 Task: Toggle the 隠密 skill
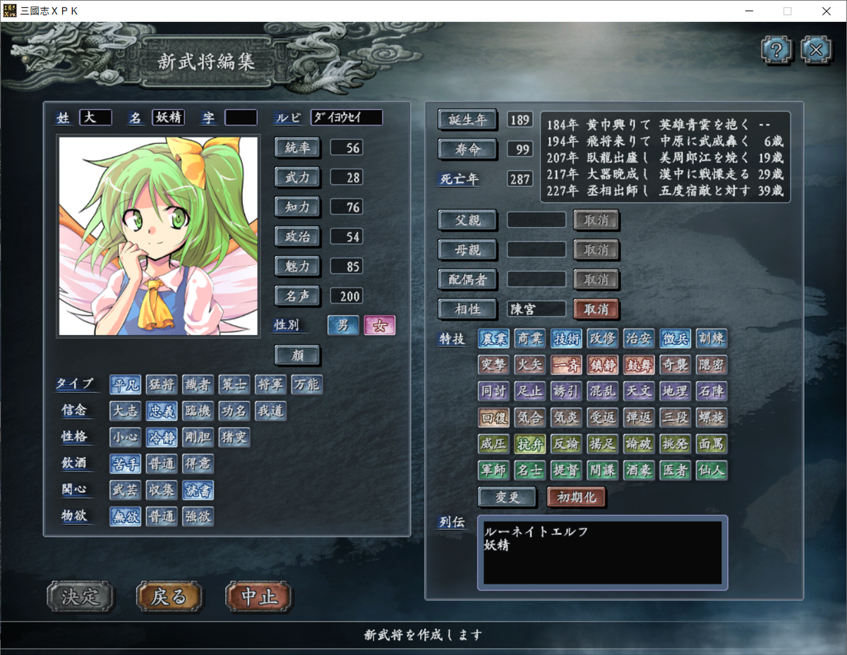(711, 365)
